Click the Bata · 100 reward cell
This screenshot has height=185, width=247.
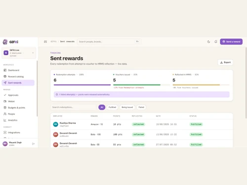(x=96, y=135)
